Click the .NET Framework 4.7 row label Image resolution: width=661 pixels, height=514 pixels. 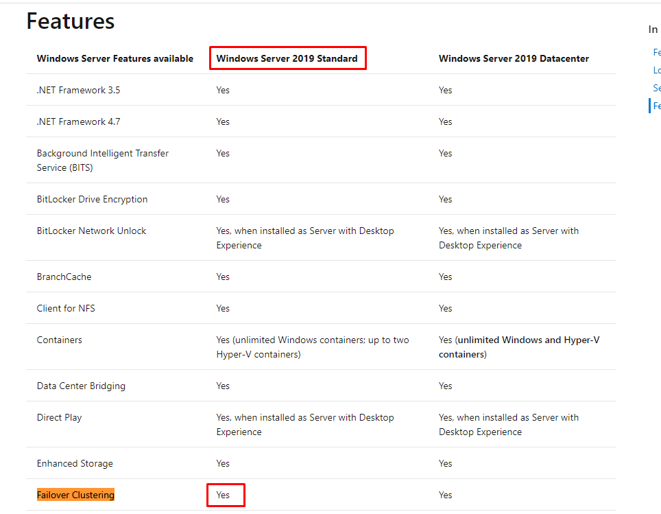[78, 121]
